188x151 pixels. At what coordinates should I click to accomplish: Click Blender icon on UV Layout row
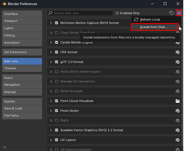[177, 140]
